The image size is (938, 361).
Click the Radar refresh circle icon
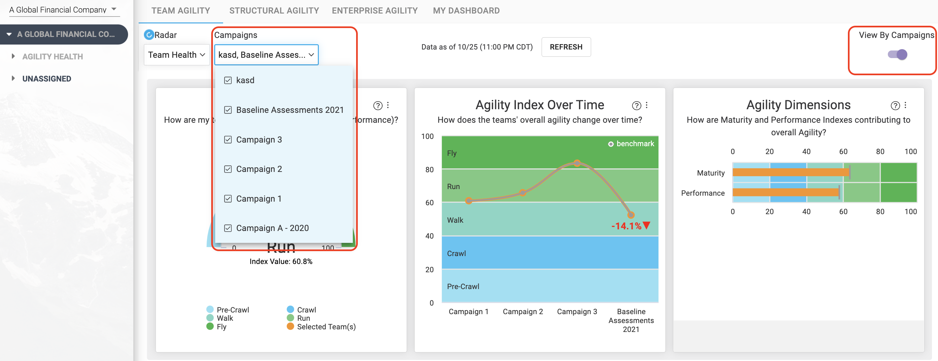tap(149, 35)
